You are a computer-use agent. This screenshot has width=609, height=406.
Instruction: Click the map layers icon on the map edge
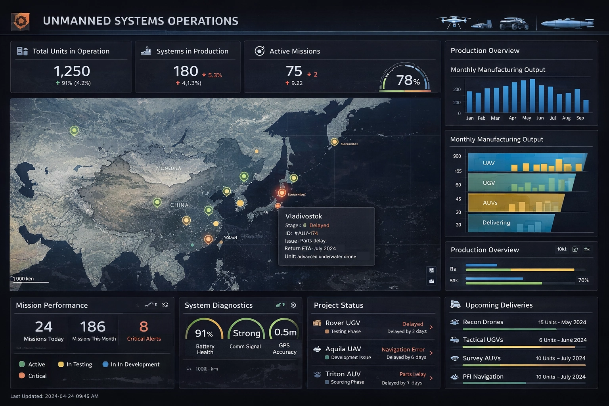coord(431,270)
